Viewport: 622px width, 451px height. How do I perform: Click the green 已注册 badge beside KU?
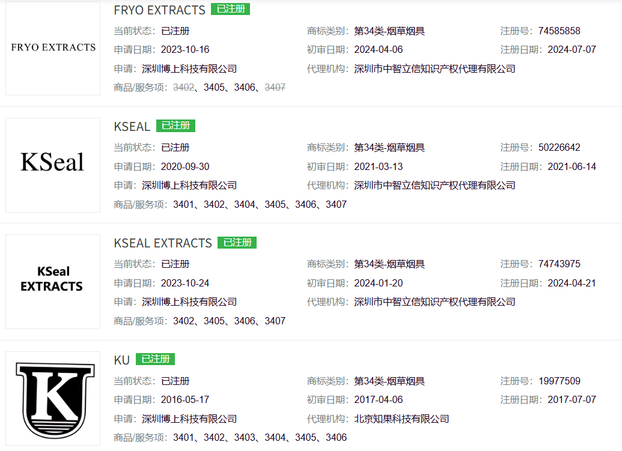(x=155, y=359)
